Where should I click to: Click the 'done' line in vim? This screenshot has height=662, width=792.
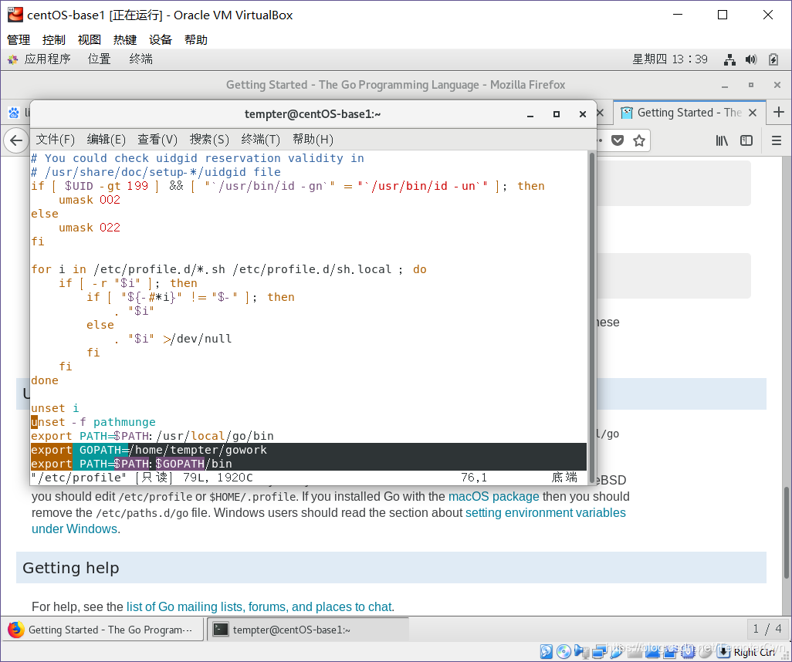45,380
